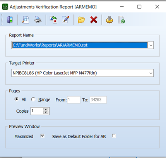
Task: Click the red X delete icon
Action: [x=94, y=20]
